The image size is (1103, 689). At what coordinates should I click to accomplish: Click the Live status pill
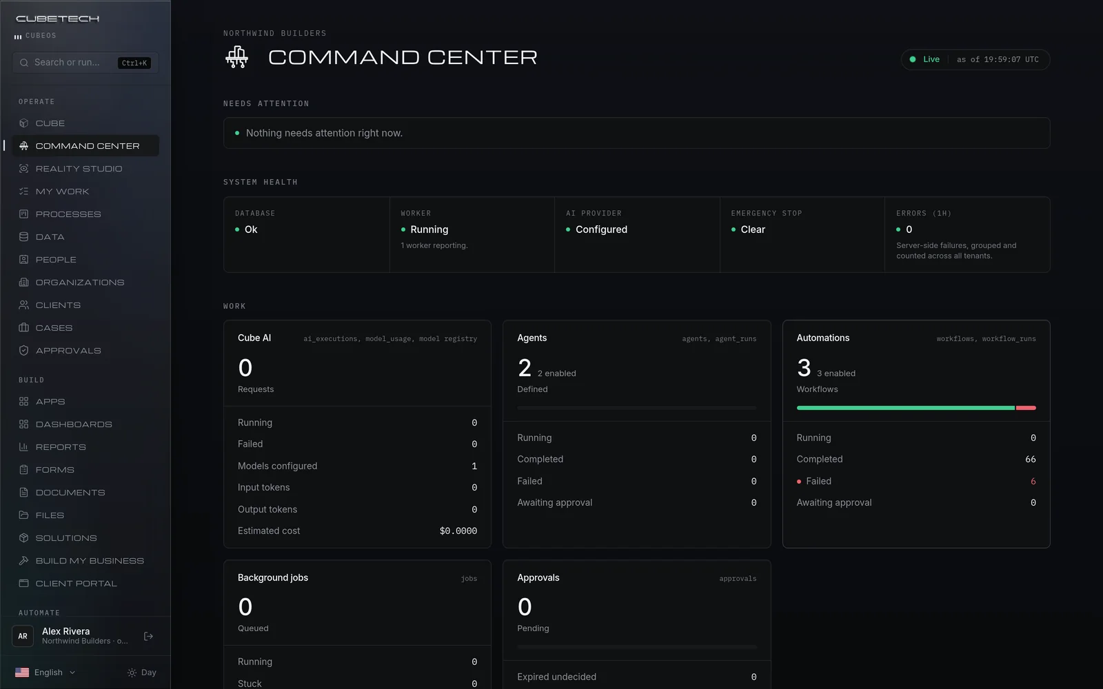(x=975, y=59)
